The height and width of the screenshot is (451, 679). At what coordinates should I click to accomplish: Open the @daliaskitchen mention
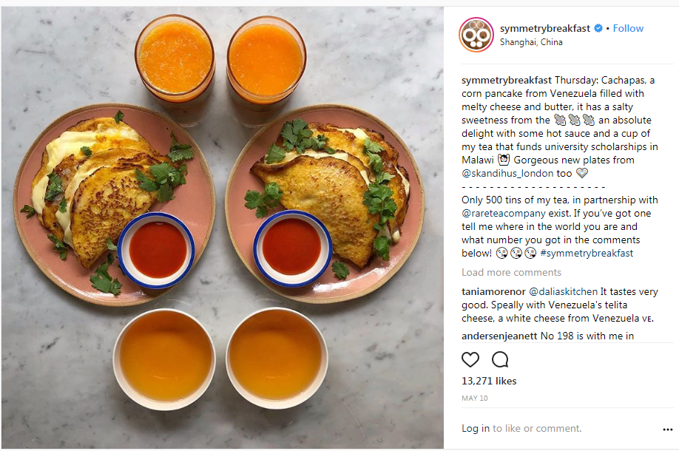coord(563,292)
